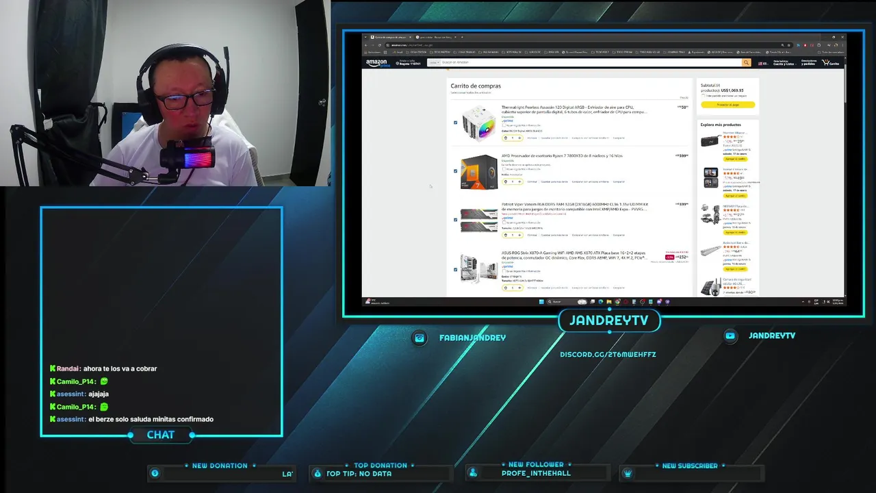Viewport: 876px width, 493px height.
Task: Click the trash icon for the Thermalright cooler
Action: 506,138
